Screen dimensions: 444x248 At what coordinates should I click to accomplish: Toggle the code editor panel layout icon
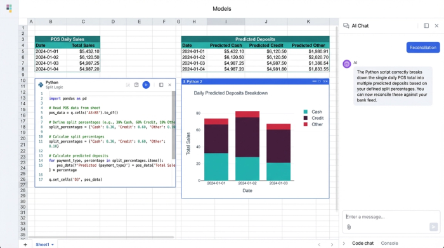(x=161, y=84)
